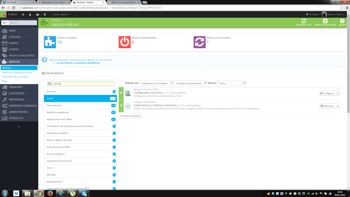Open the Pedidos sidebar menu
The image size is (350, 197).
pyautogui.click(x=19, y=43)
